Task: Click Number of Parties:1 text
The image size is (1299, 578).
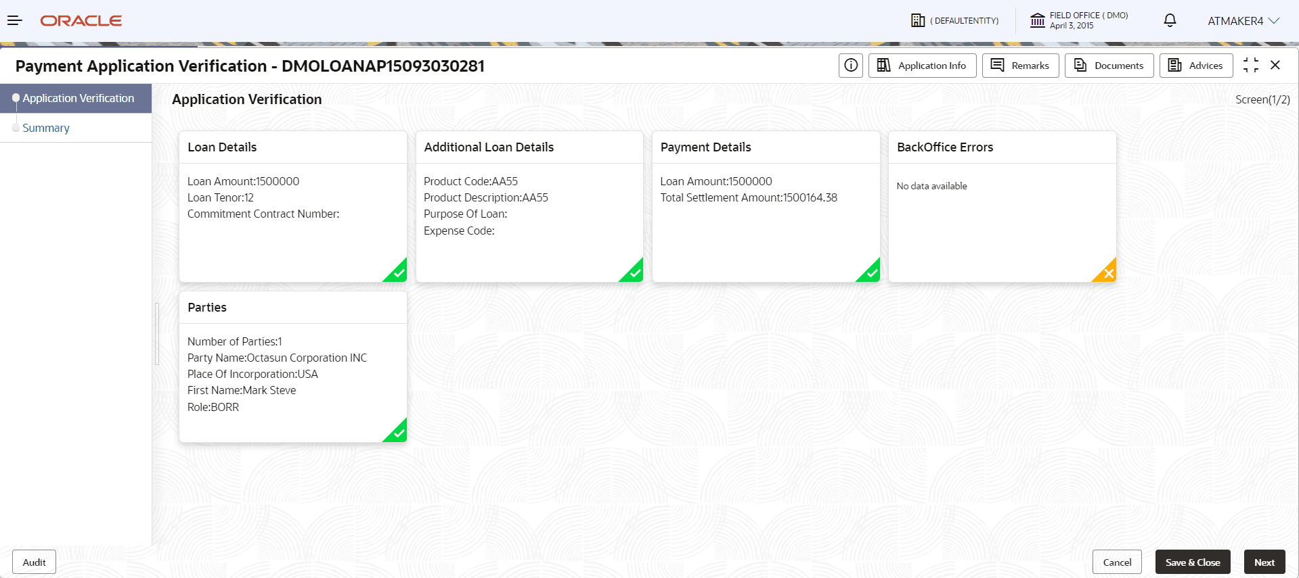Action: point(235,342)
